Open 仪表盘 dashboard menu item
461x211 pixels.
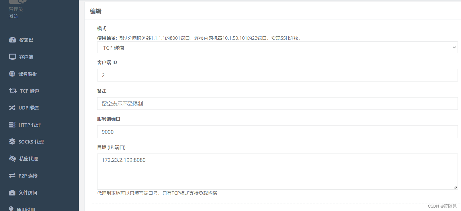coord(26,40)
